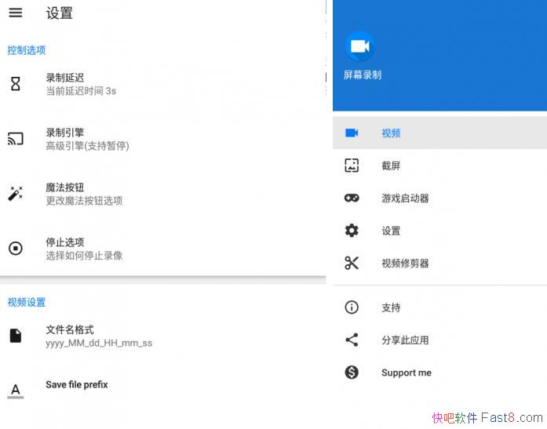The height and width of the screenshot is (429, 547).
Task: Click the share icon beside 分享此应用
Action: [352, 340]
